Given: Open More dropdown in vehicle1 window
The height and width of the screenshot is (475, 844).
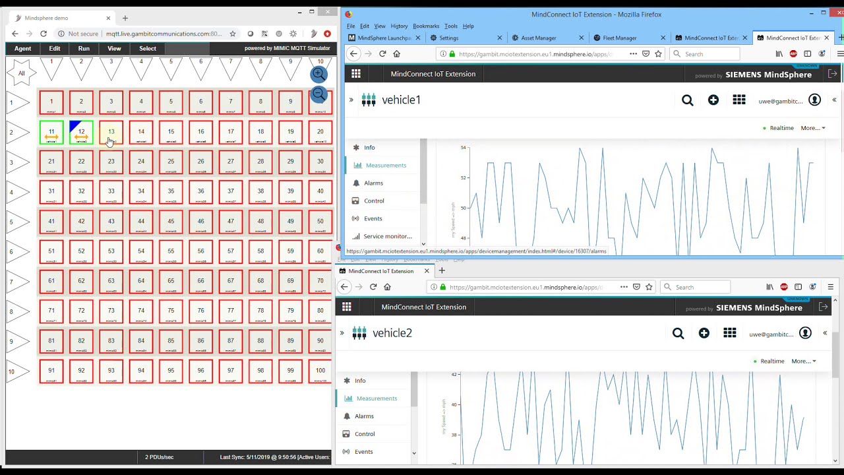Looking at the screenshot, I should tap(813, 128).
